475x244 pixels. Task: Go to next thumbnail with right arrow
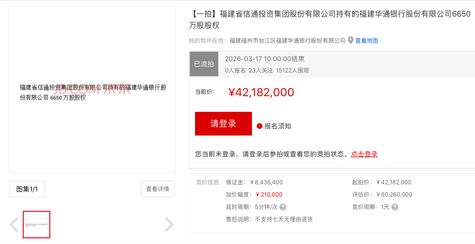pos(169,225)
